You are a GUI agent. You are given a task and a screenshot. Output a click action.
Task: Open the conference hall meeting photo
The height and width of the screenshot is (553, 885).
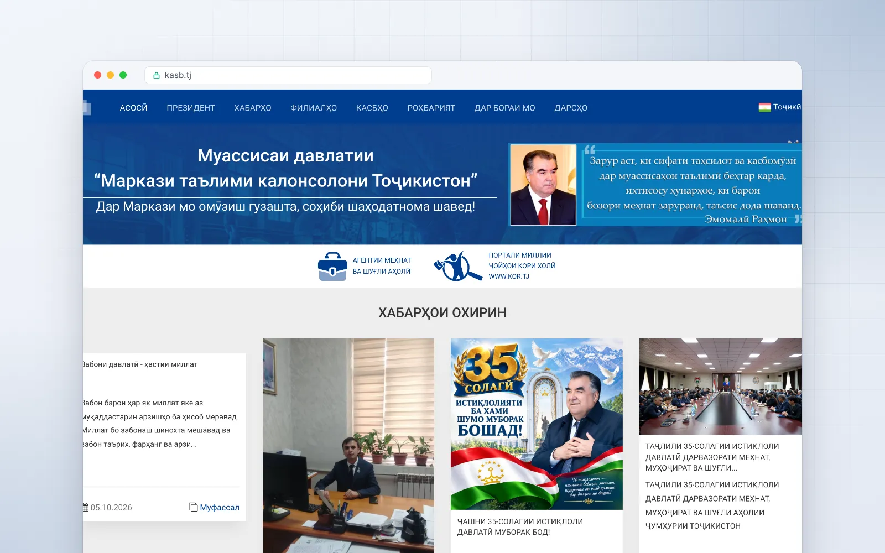[721, 387]
